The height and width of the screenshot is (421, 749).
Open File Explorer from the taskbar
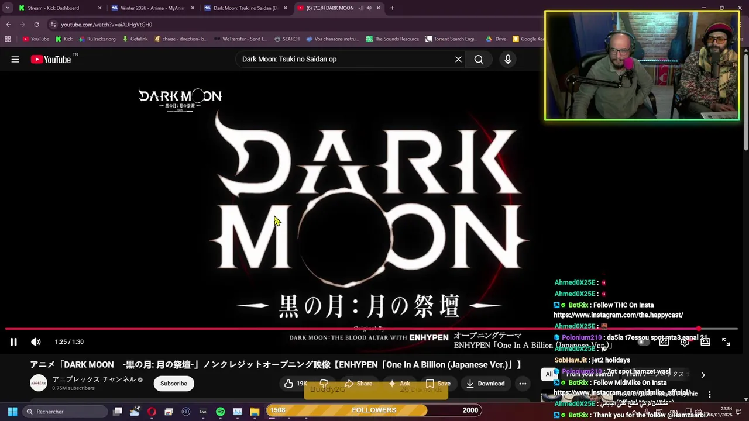click(255, 412)
